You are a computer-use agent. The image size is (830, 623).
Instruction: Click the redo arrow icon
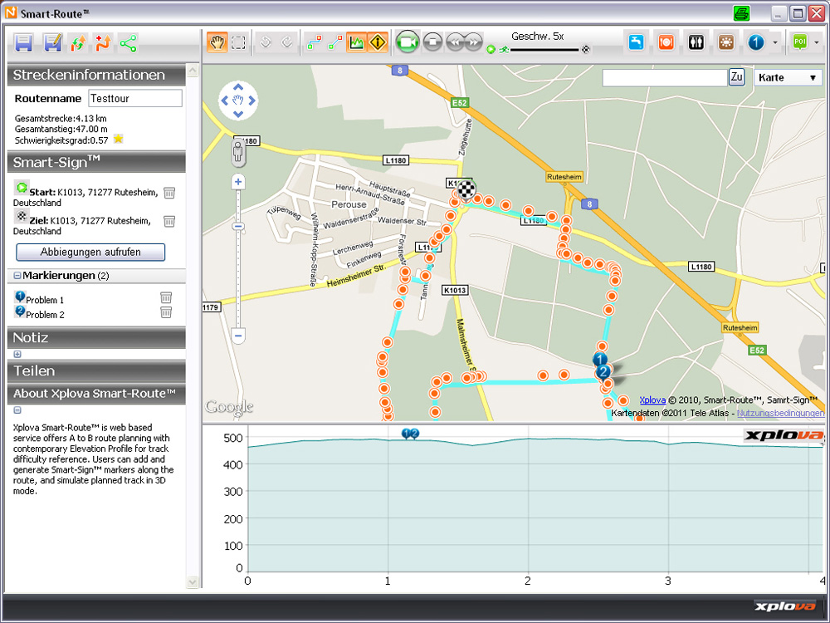tap(287, 42)
